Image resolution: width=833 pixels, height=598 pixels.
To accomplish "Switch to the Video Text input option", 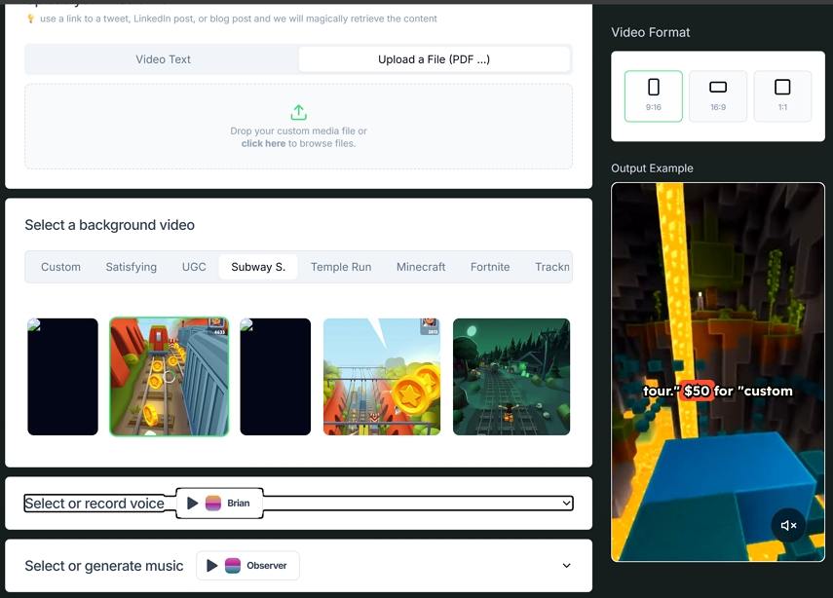I will pos(163,59).
